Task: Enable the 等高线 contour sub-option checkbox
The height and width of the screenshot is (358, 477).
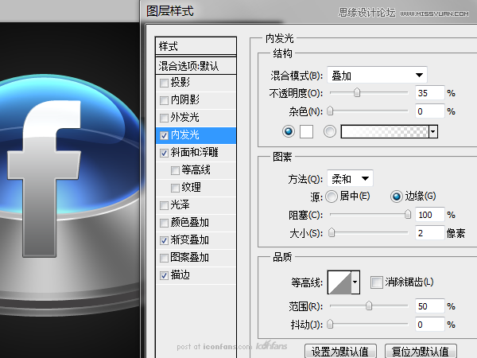Action: [x=175, y=170]
